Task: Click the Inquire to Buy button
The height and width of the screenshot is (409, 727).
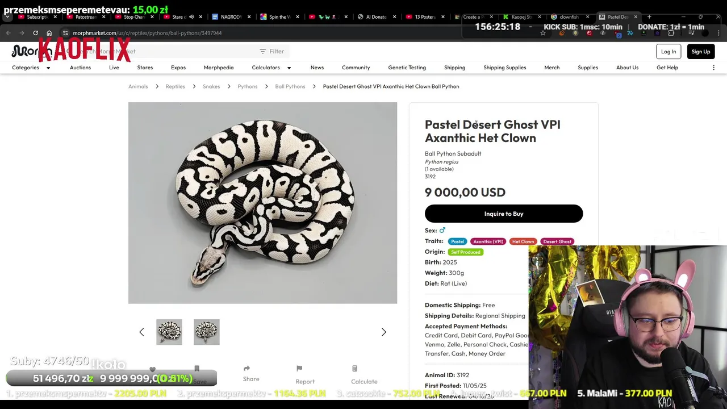Action: [x=504, y=214]
